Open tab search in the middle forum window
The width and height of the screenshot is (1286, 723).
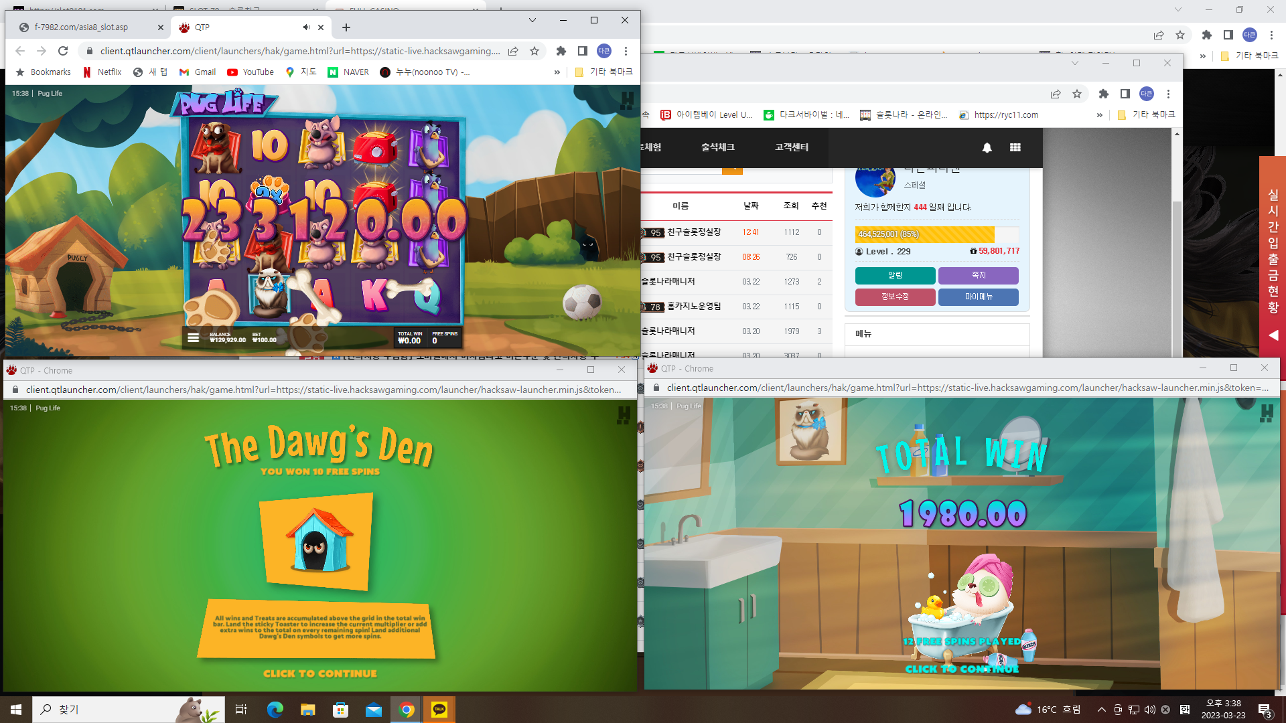click(x=1075, y=63)
